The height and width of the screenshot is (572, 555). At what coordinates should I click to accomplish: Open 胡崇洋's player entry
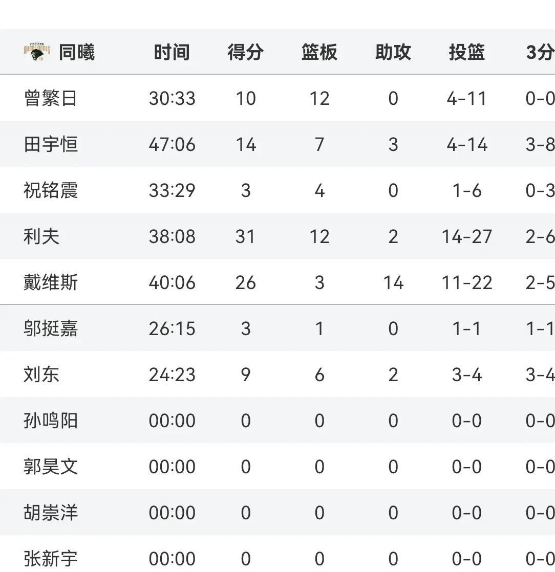51,512
